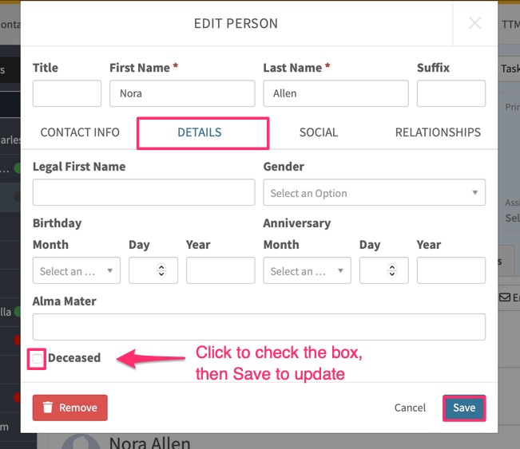This screenshot has width=520, height=449.
Task: Click the Title input field
Action: [x=67, y=93]
